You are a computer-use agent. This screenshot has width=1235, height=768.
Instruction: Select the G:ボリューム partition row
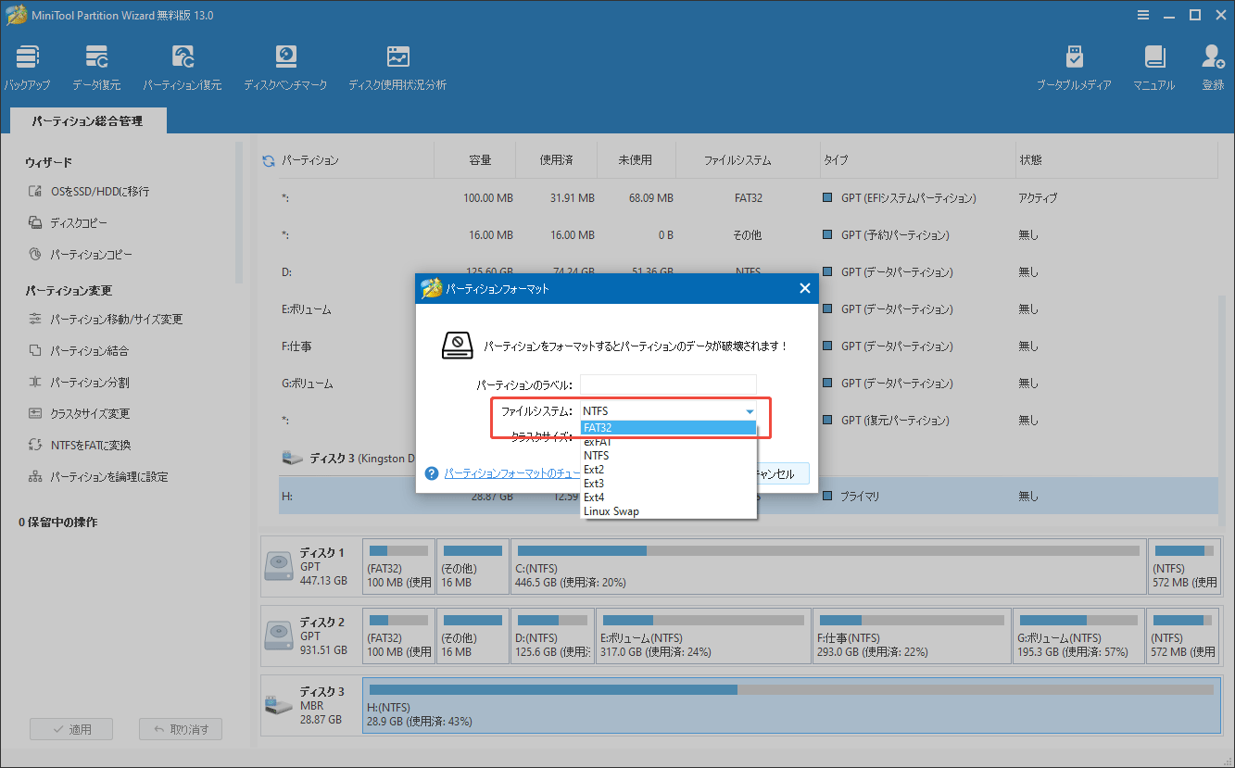(x=749, y=384)
